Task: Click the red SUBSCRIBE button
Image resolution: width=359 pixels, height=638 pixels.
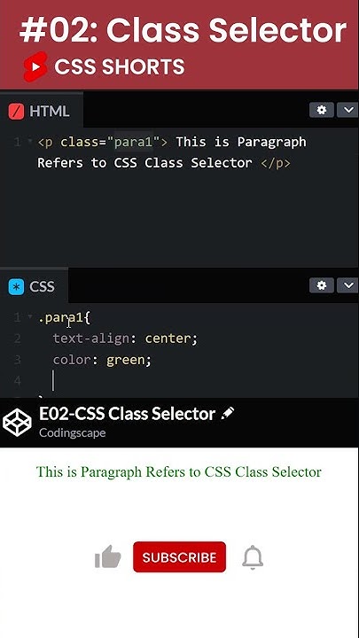Action: 179,557
